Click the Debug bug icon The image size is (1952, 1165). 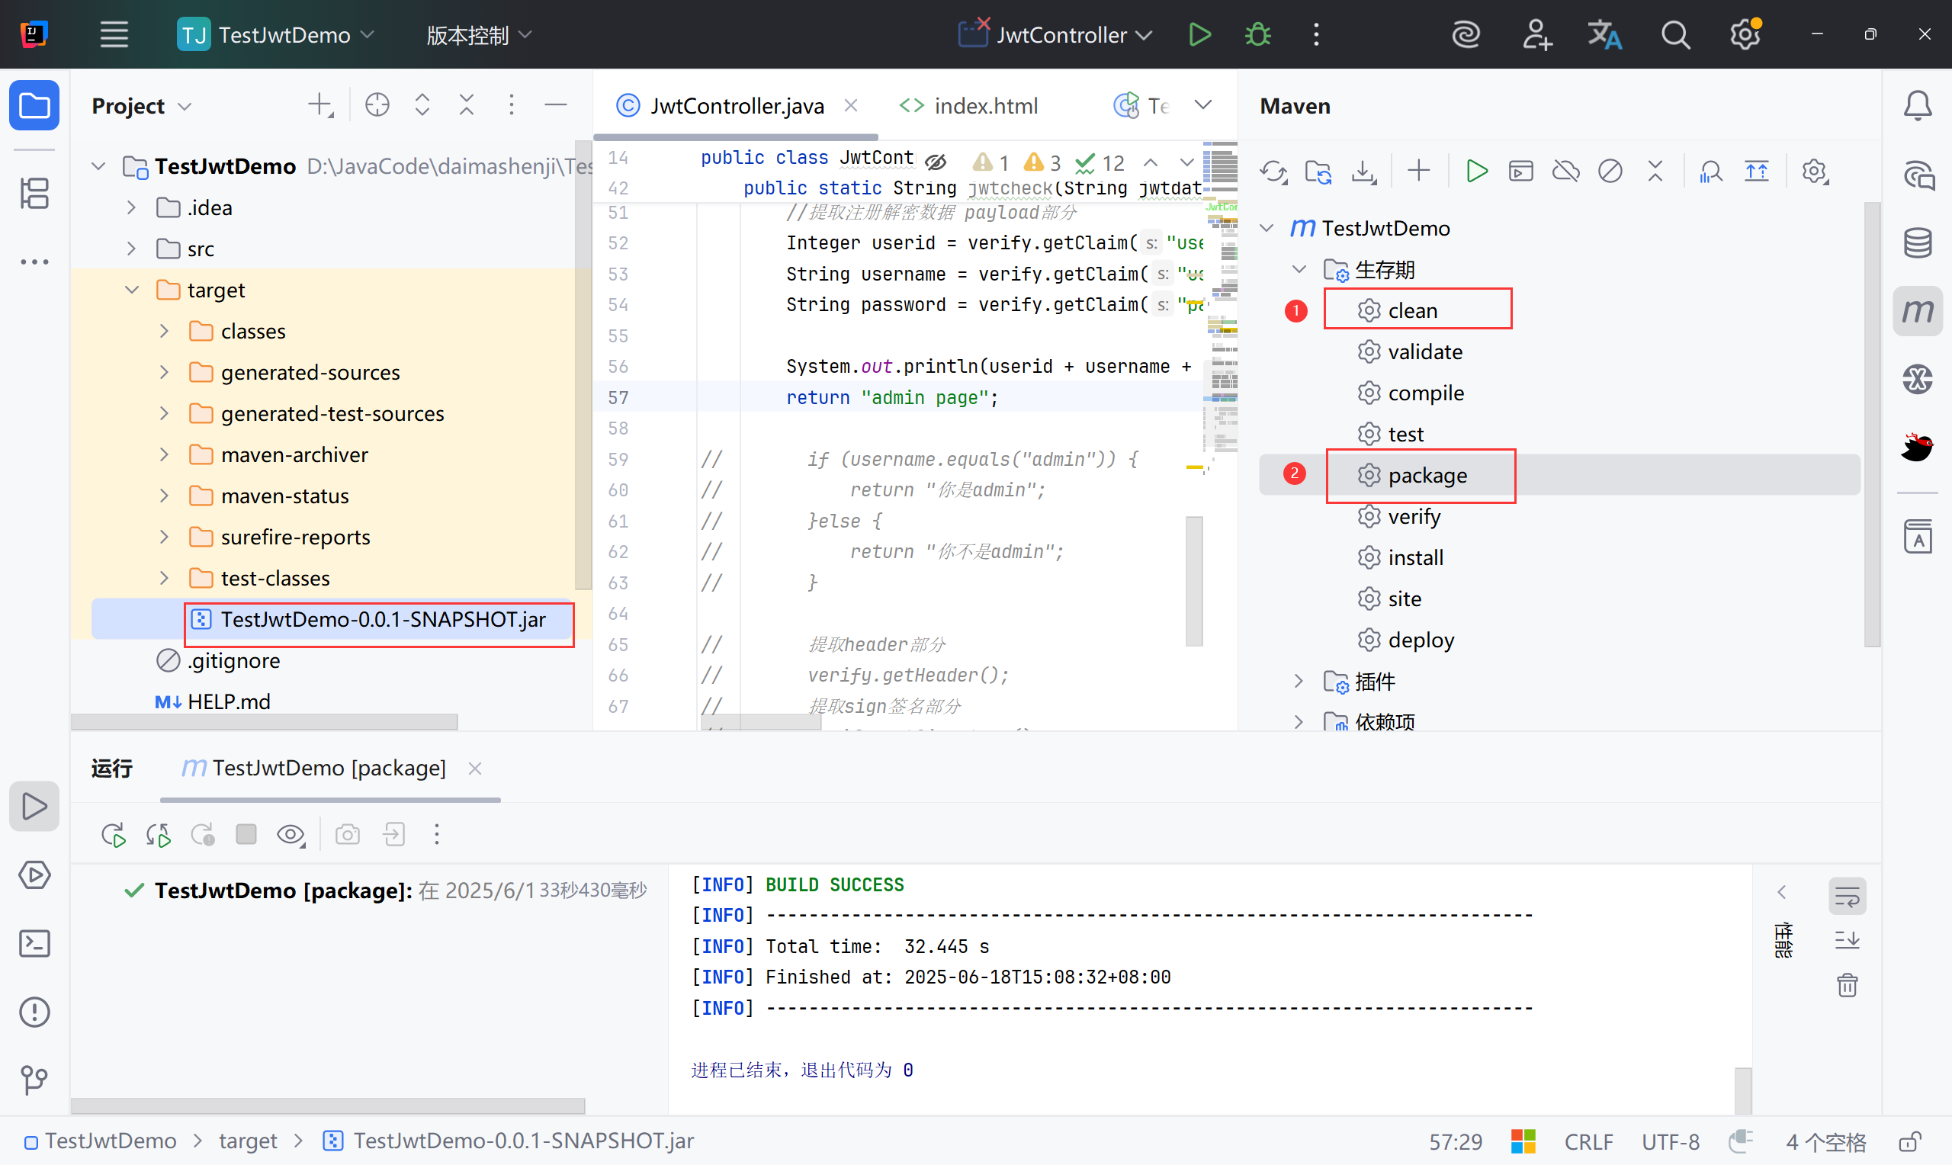click(1257, 34)
